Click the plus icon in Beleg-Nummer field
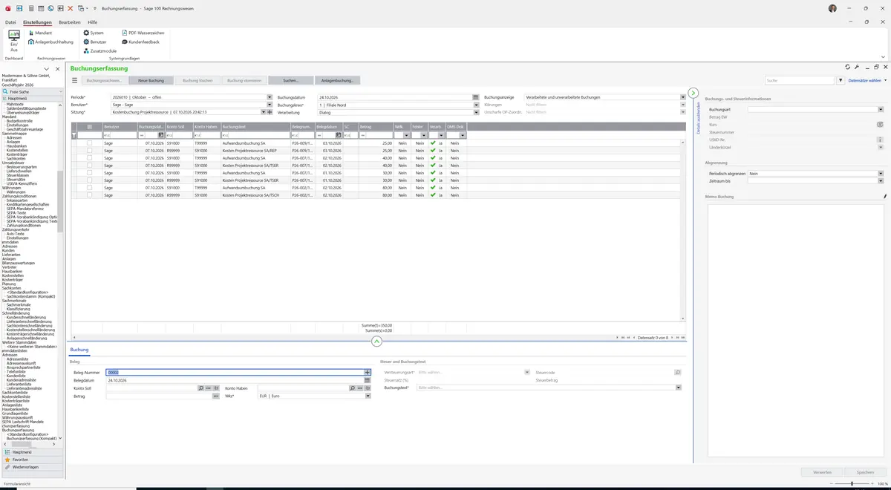 tap(367, 372)
